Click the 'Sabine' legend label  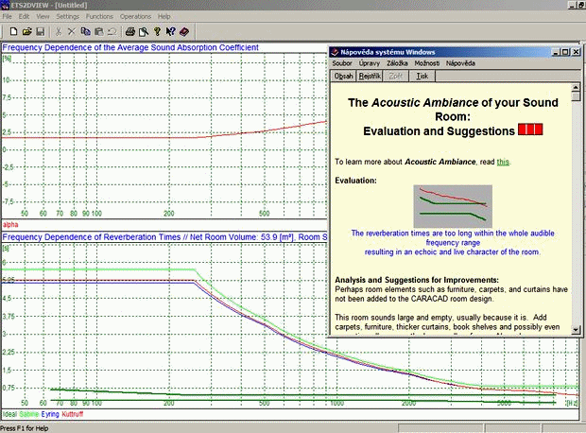coord(29,414)
